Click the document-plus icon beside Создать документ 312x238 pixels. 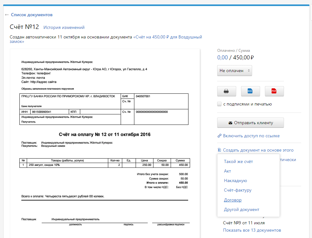click(x=219, y=150)
